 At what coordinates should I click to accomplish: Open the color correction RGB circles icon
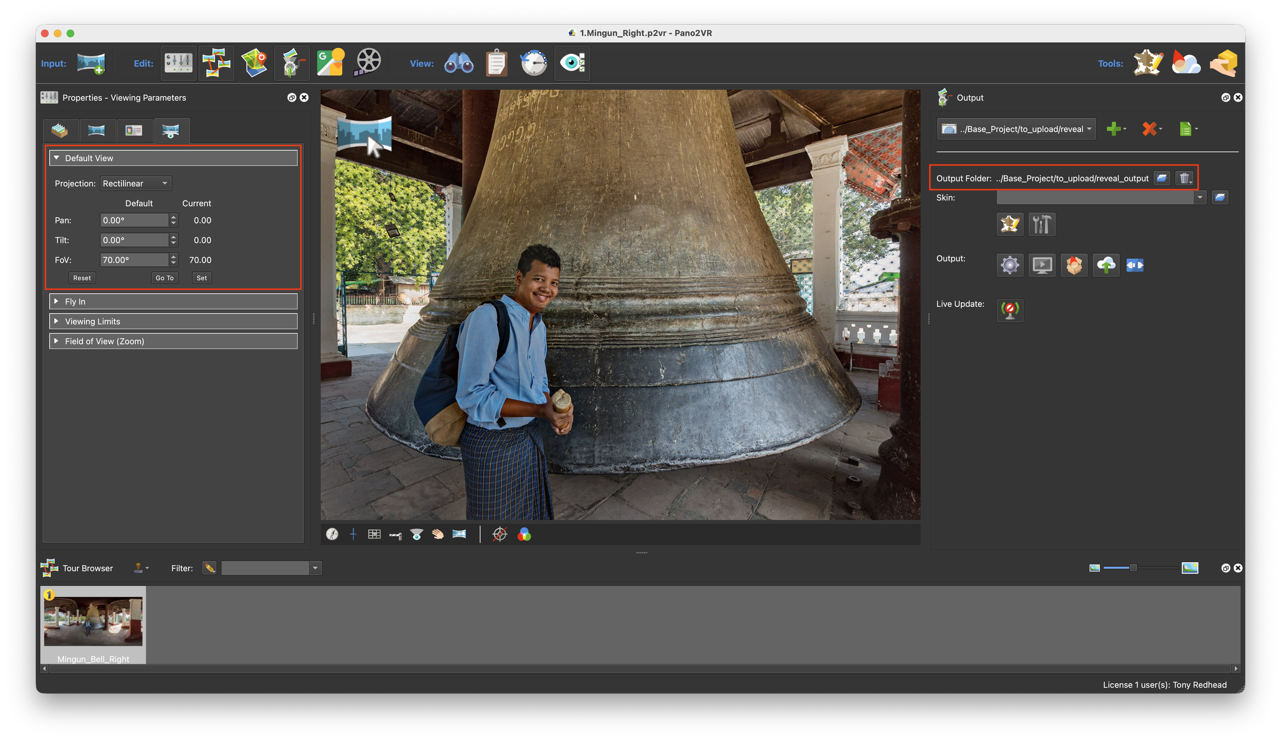coord(524,534)
